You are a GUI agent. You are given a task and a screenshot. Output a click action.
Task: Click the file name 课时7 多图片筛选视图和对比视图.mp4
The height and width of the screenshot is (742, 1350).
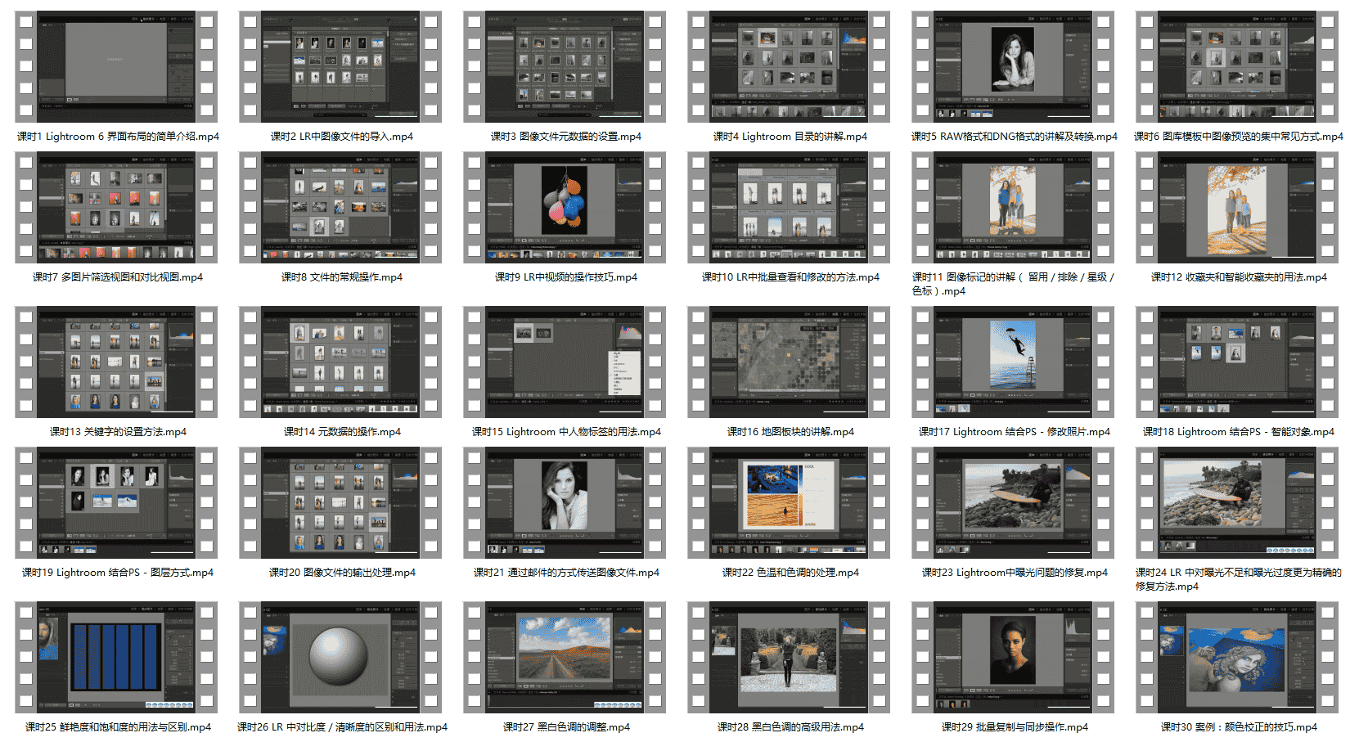click(118, 277)
